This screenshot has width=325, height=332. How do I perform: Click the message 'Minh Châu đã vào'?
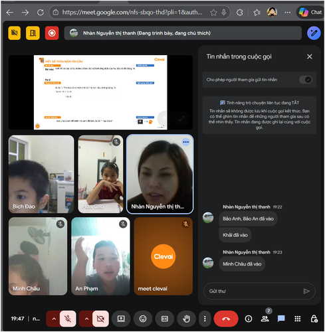(x=242, y=264)
